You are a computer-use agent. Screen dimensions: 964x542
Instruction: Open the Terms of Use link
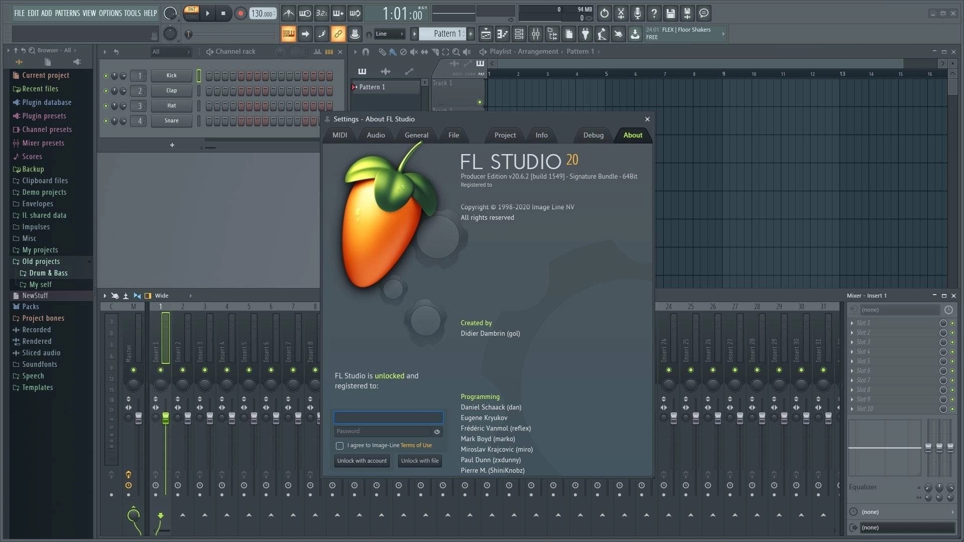(x=416, y=446)
